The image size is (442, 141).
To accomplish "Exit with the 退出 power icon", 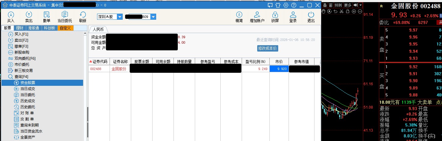I will pyautogui.click(x=311, y=17).
